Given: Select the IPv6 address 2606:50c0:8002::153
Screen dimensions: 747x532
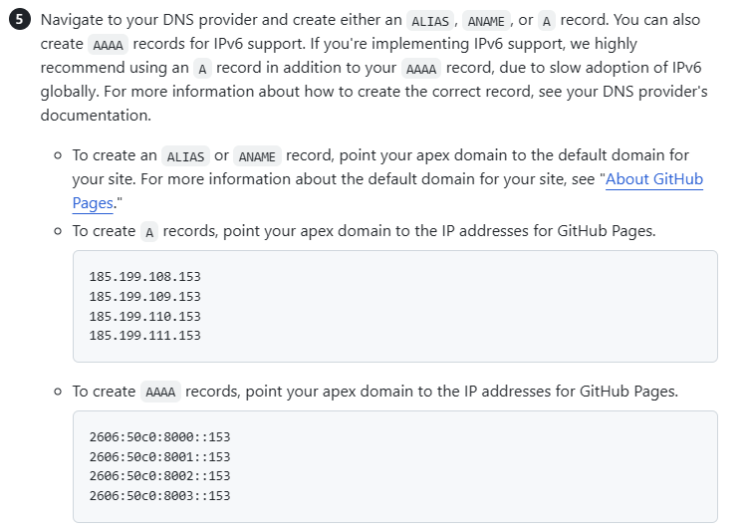Looking at the screenshot, I should coord(159,476).
